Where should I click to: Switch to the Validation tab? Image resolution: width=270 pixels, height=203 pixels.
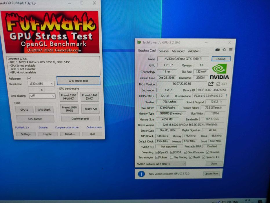[193, 51]
